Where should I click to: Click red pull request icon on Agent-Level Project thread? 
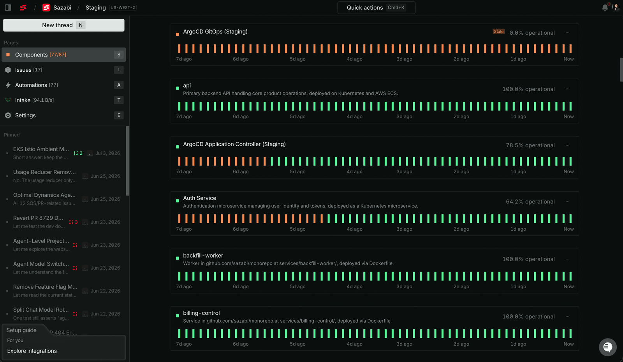(x=75, y=245)
